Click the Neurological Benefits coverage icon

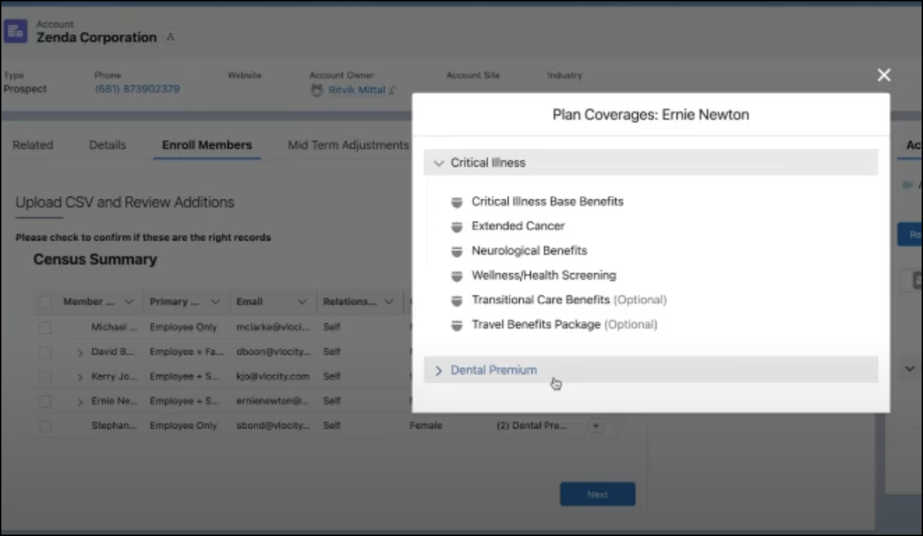pos(457,251)
